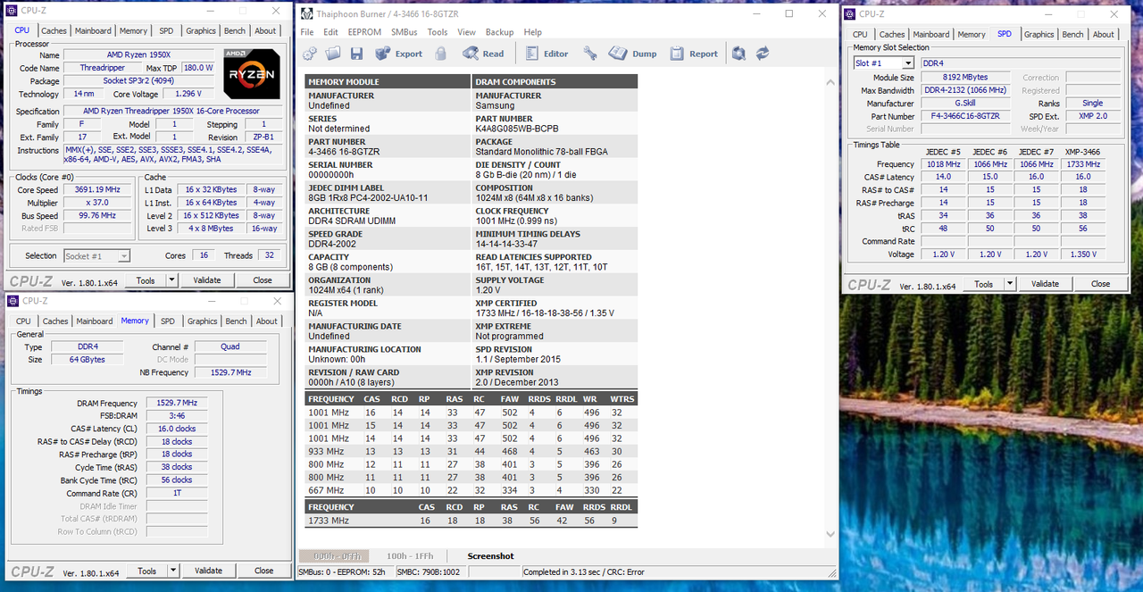The image size is (1143, 592).
Task: Switch to About tab in CPU-Z SPD window
Action: coord(1104,34)
